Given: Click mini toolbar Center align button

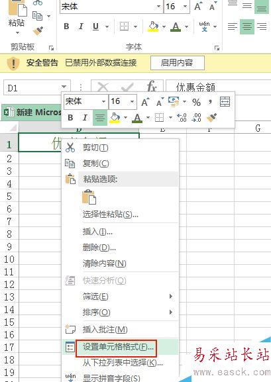Looking at the screenshot, I should [100, 118].
